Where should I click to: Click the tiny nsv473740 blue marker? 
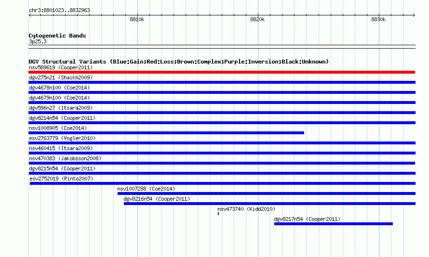[218, 214]
